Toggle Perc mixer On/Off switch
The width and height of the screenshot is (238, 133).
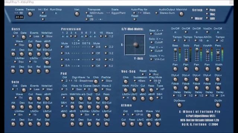(x=218, y=32)
